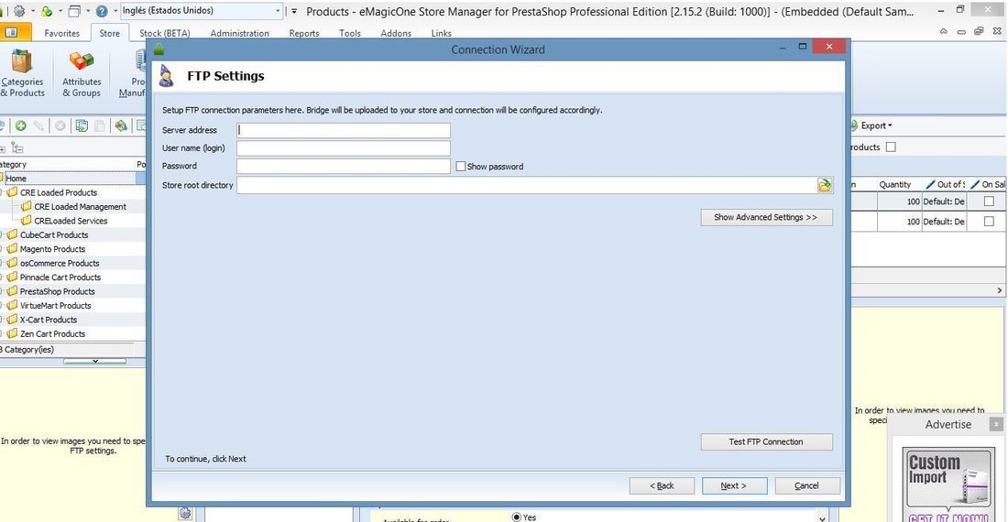Open the gear settings icon in title bar
1008x522 pixels.
pos(19,11)
